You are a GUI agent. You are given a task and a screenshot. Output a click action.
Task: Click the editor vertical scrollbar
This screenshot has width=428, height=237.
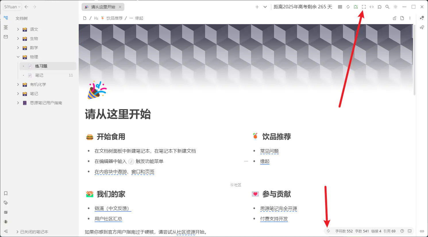point(414,60)
